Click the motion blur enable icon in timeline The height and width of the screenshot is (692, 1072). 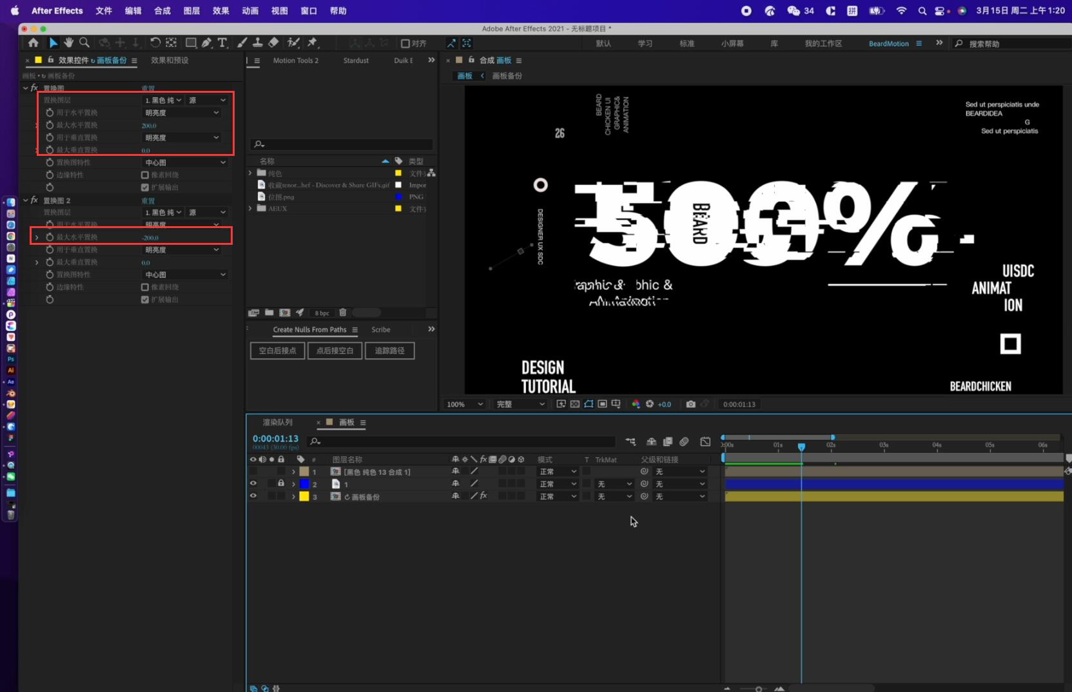(684, 441)
